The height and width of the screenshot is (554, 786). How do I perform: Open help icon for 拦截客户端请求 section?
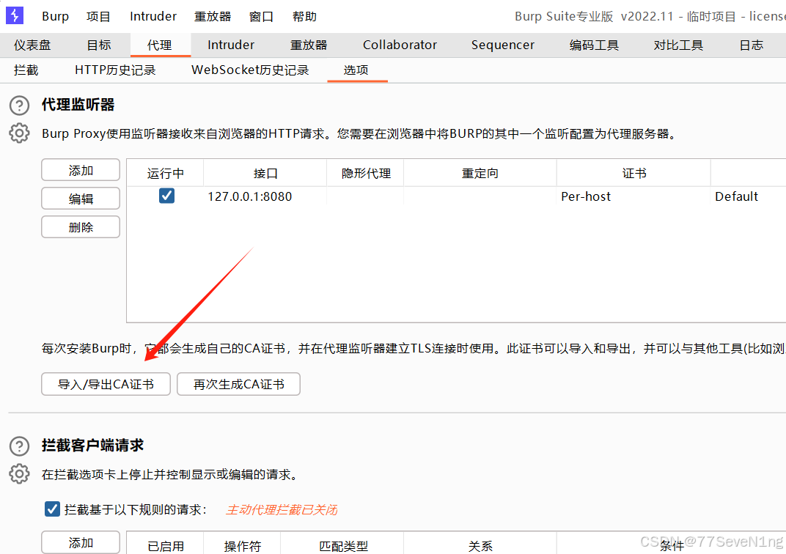[20, 446]
